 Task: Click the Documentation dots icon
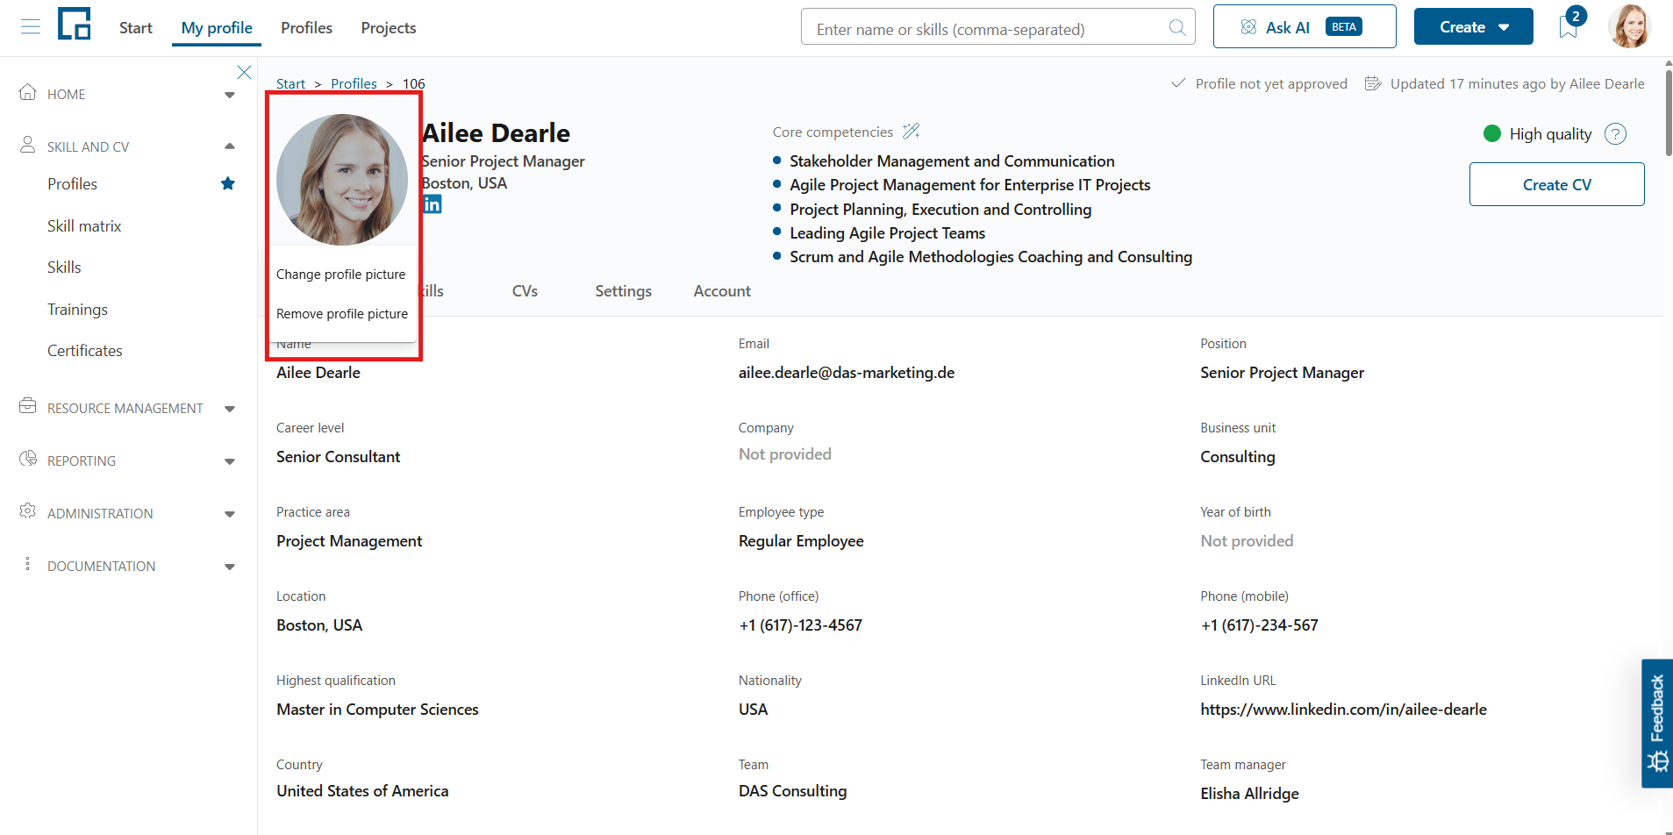(28, 564)
